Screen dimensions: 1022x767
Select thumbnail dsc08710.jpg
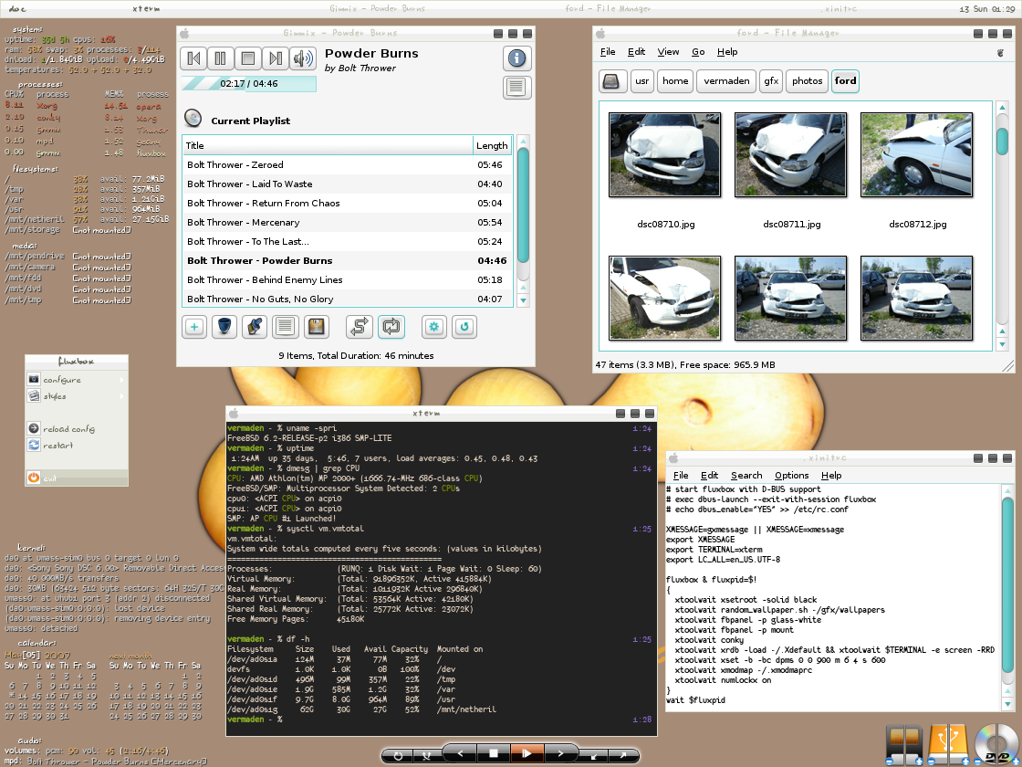point(665,154)
